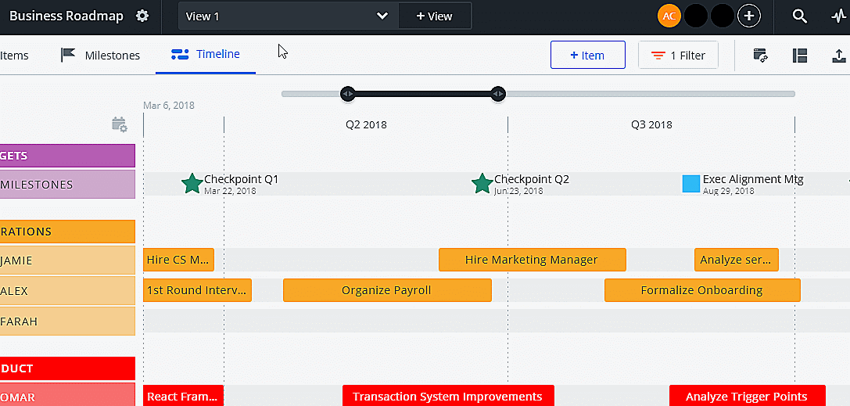
Task: Open the Organize Payroll timeline bar
Action: click(386, 290)
